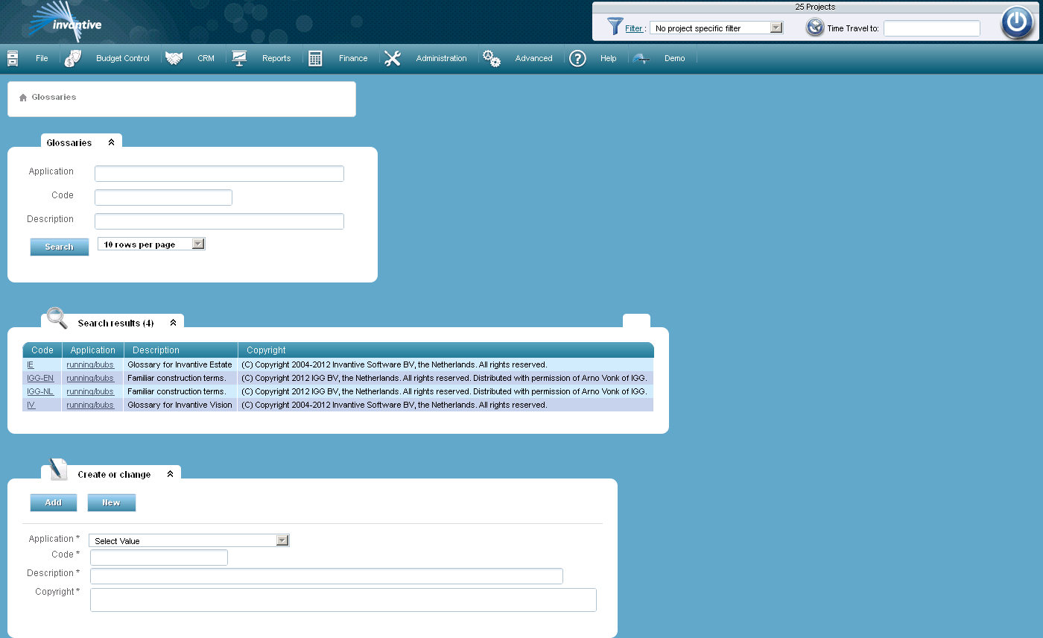
Task: Collapse the Search results panel
Action: coord(173,323)
